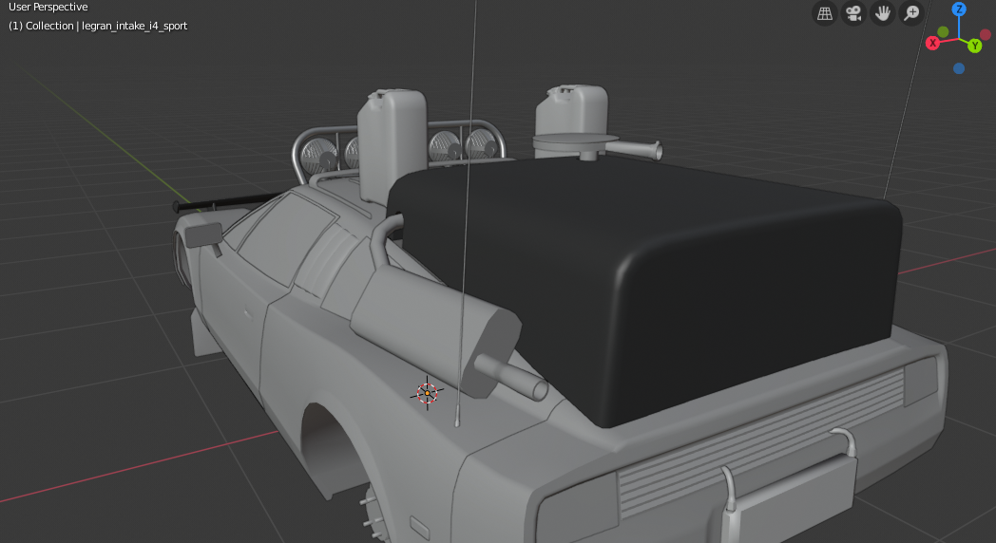Toggle orthographic/perspective grid view icon
This screenshot has height=543, width=996.
825,13
